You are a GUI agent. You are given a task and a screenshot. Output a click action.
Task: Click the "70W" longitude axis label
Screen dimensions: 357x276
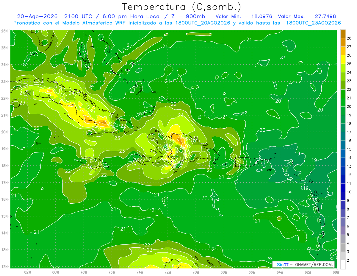coord(196,272)
